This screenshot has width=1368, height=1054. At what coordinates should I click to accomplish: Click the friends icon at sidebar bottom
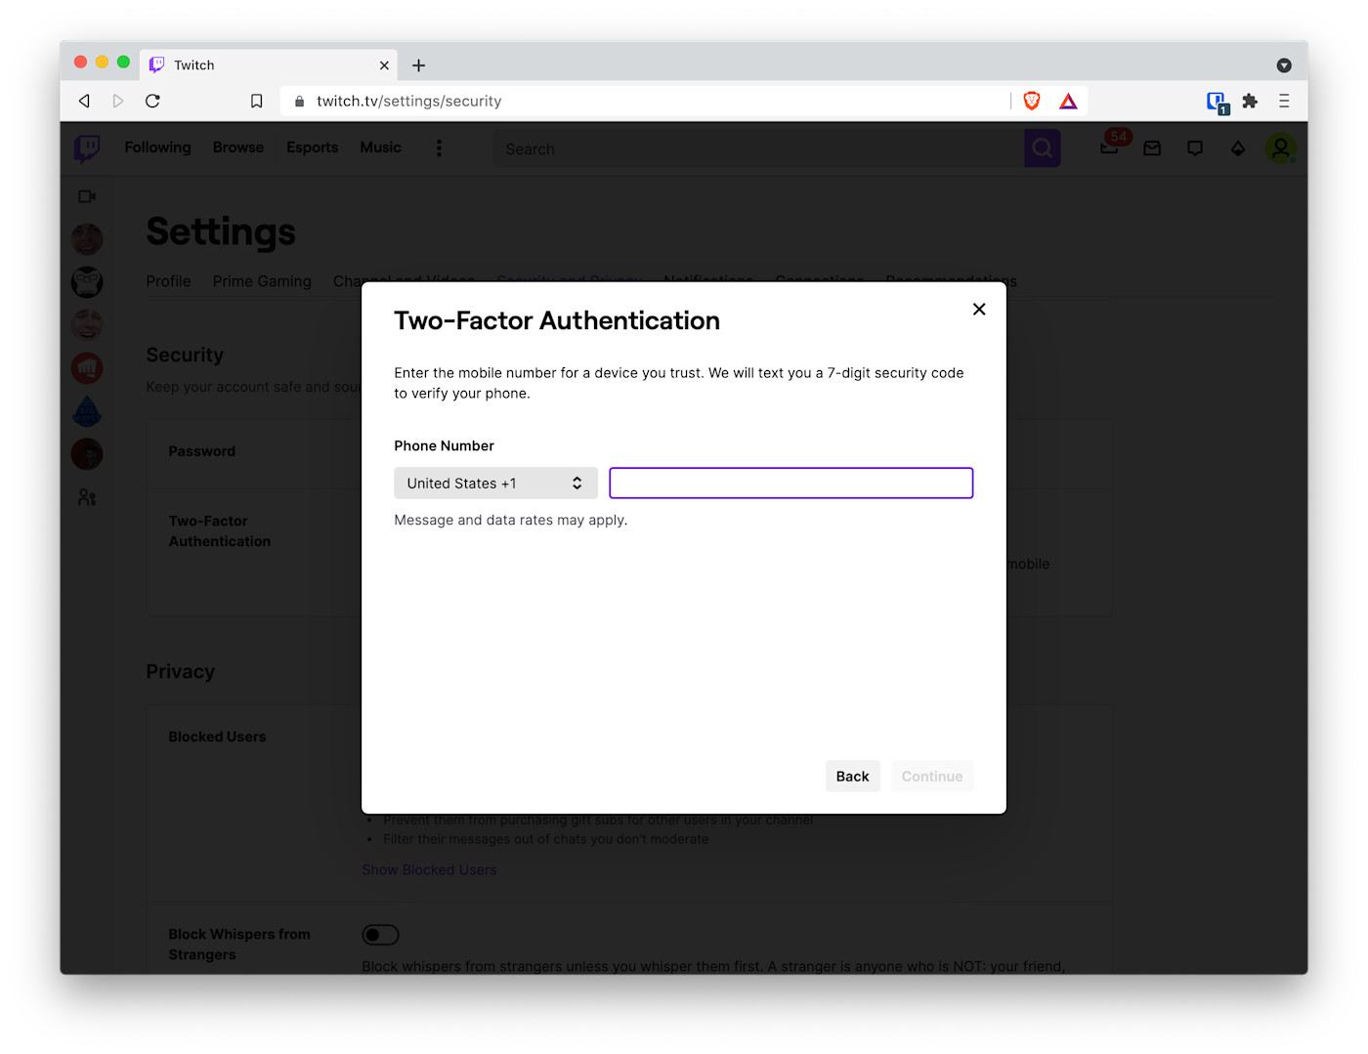tap(86, 497)
